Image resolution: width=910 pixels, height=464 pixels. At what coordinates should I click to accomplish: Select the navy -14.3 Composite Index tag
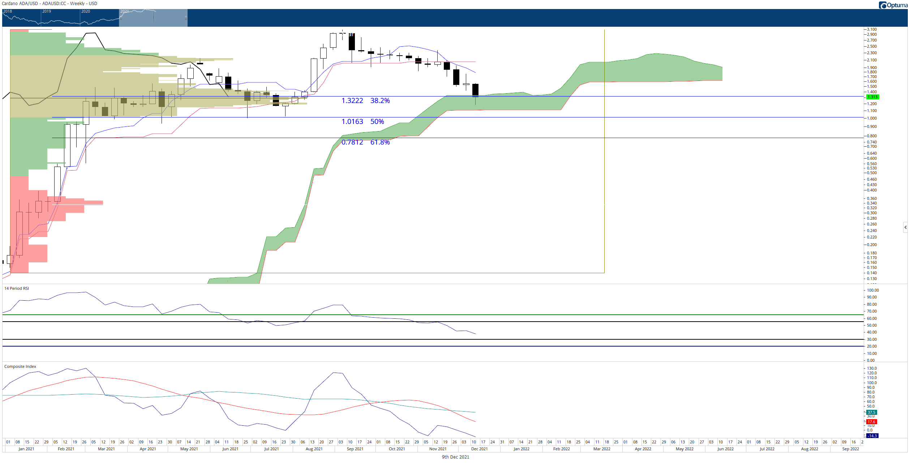pos(872,436)
